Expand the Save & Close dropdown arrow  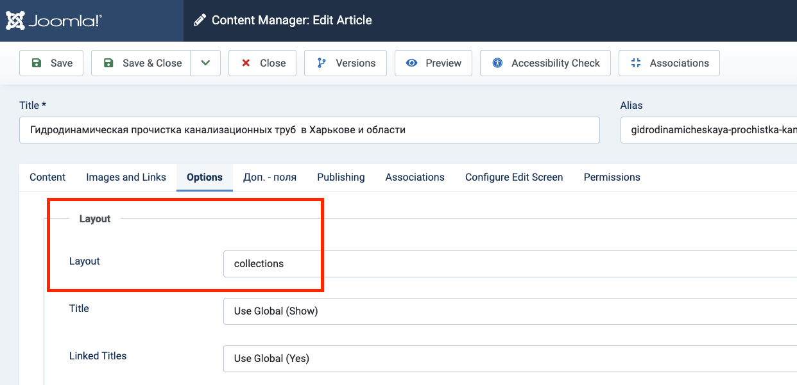point(205,63)
